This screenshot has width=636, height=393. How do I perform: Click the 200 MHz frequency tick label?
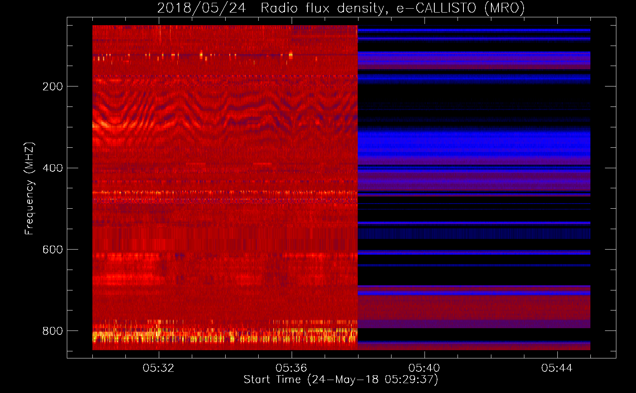(x=53, y=86)
